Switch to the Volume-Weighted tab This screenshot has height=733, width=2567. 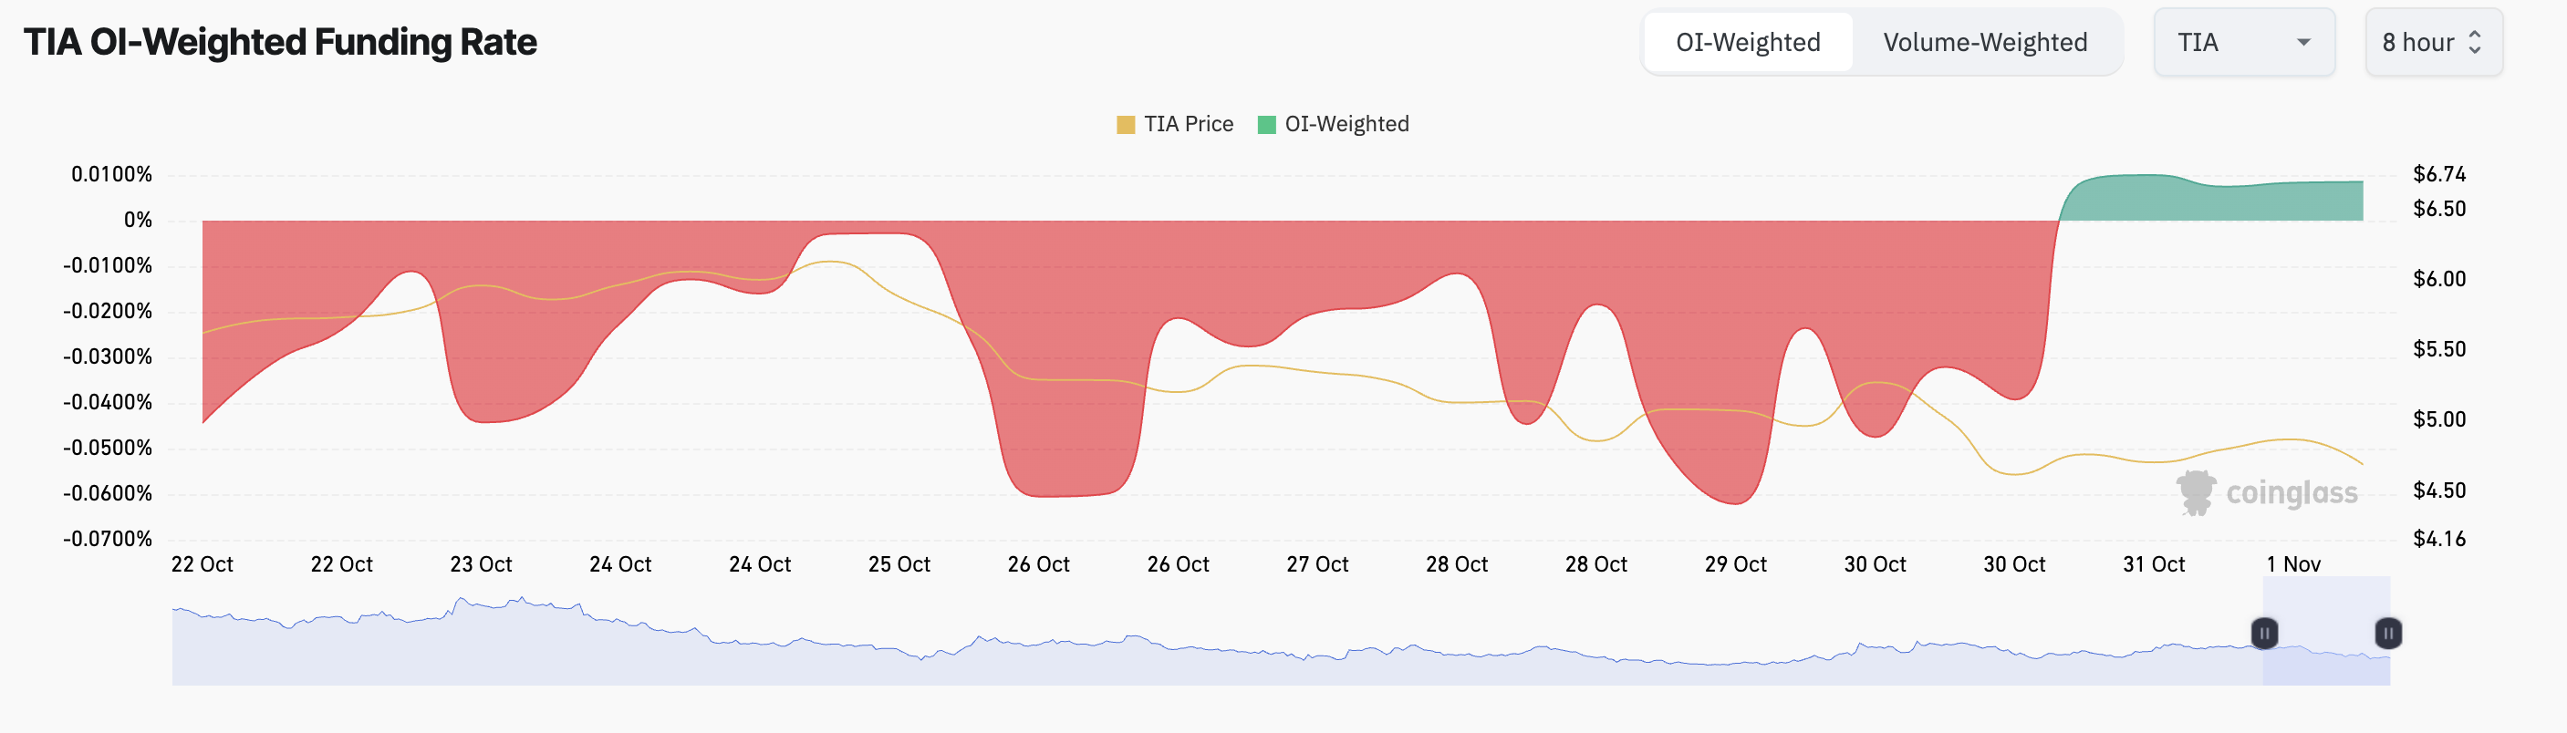point(1984,43)
